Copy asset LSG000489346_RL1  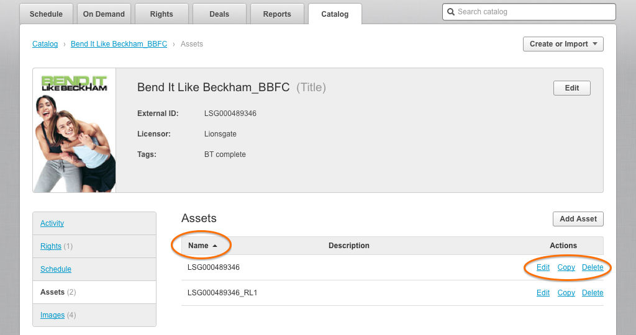point(566,293)
